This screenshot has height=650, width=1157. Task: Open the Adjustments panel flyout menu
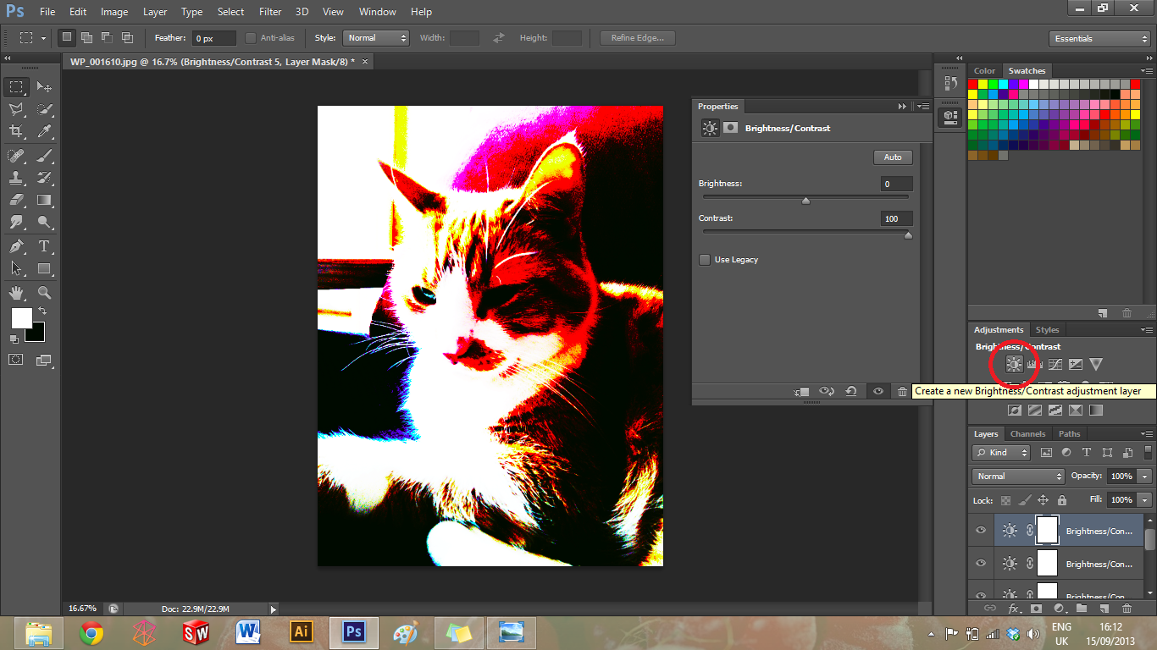pos(1147,330)
